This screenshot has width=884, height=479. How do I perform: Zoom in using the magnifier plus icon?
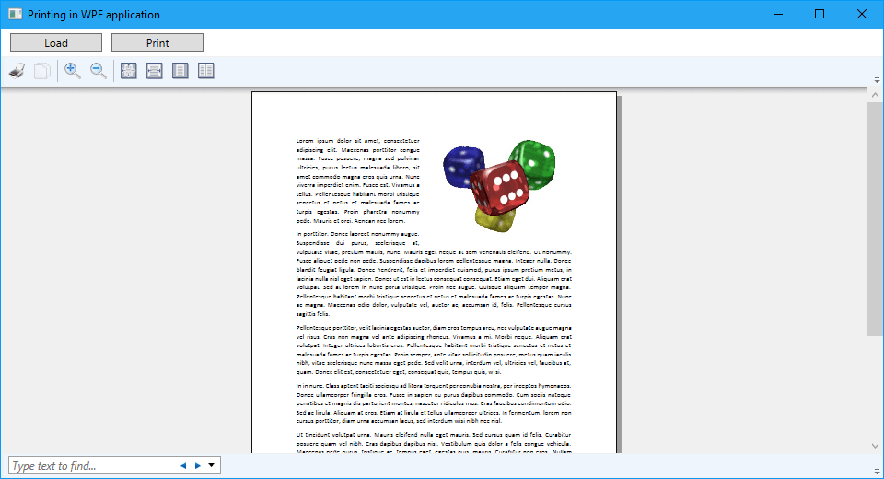73,71
